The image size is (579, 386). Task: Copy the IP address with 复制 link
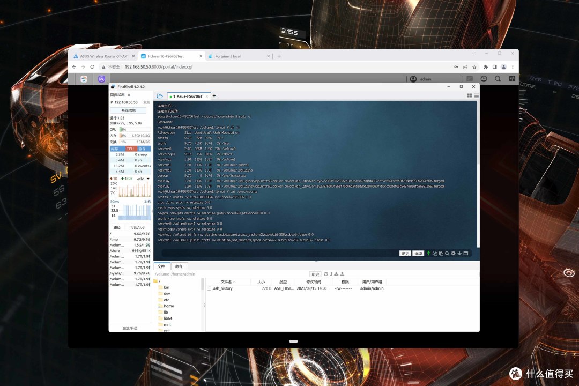[x=146, y=102]
